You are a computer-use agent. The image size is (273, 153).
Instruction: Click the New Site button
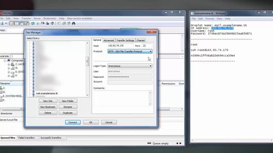click(x=48, y=101)
